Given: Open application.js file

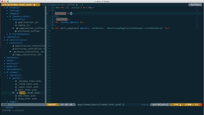Looking at the screenshot, I should (x=28, y=22).
